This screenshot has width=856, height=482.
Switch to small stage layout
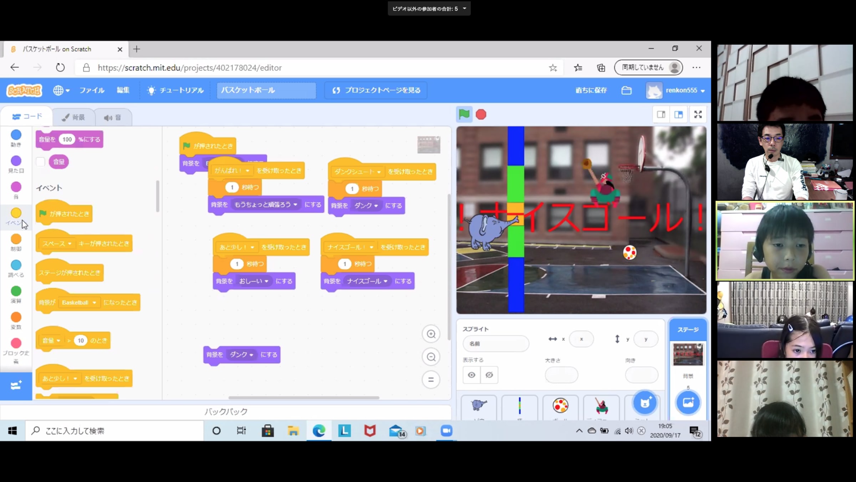pyautogui.click(x=661, y=114)
